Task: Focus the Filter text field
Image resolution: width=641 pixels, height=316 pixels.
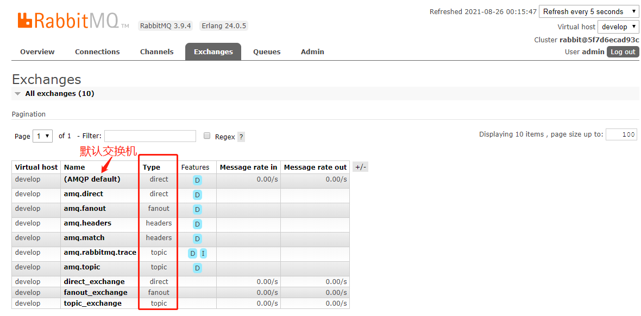Action: tap(150, 136)
